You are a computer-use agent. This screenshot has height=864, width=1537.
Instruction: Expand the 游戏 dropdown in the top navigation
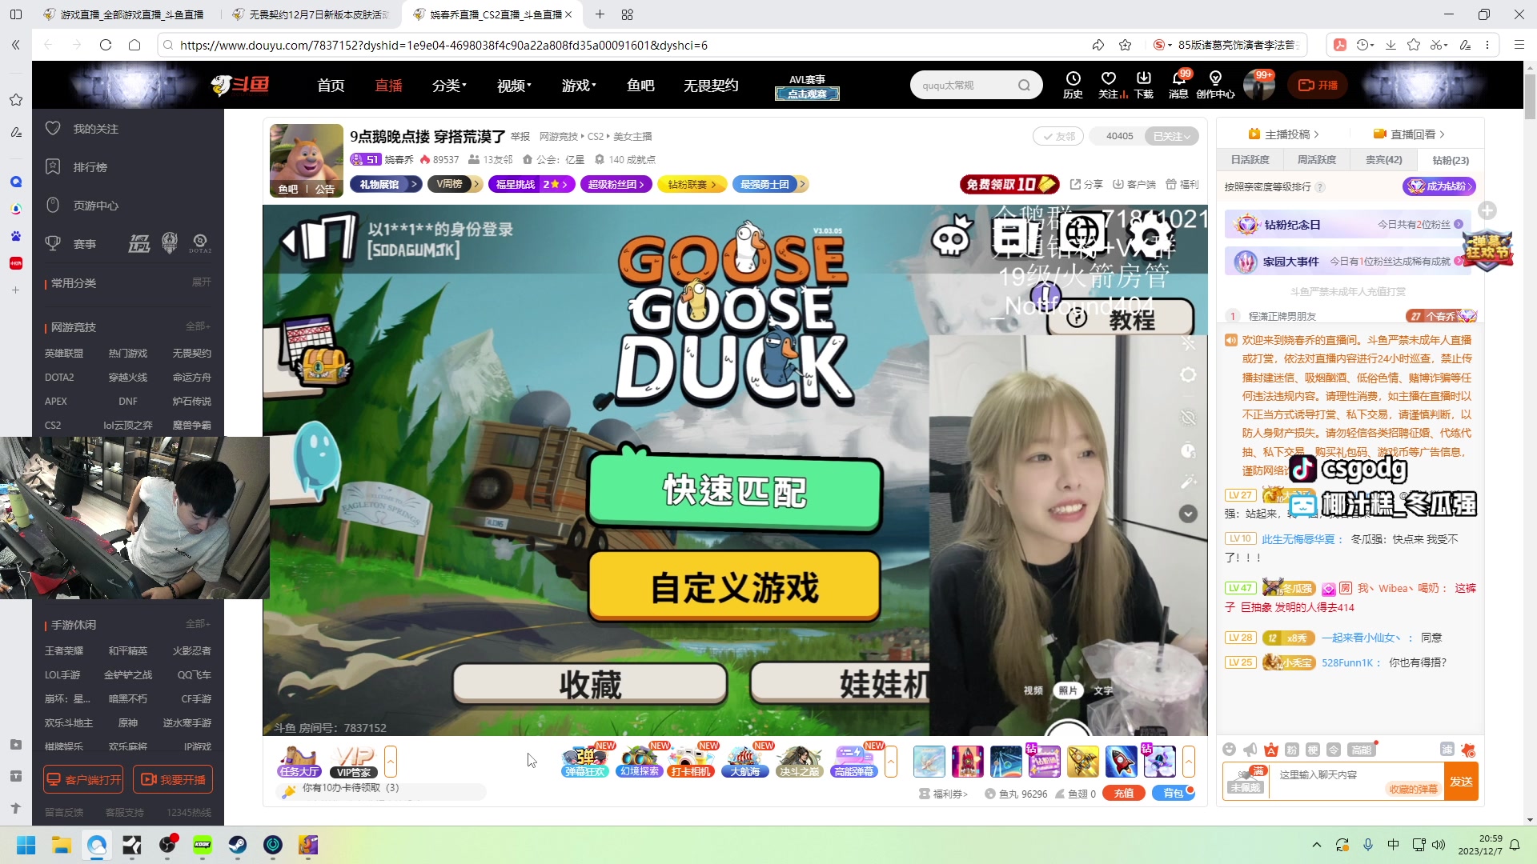tap(579, 86)
